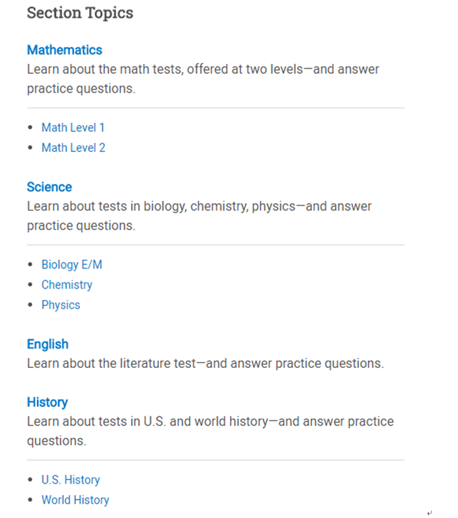Click the paragraph return mark icon

coord(429,513)
